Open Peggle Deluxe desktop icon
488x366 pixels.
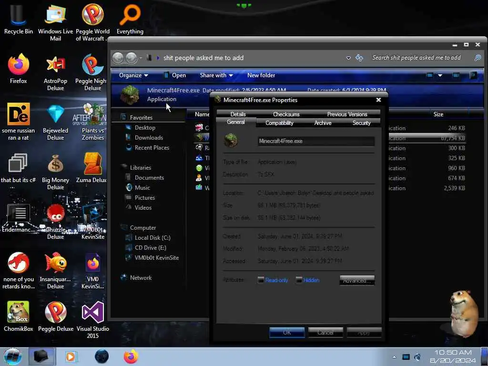55,316
